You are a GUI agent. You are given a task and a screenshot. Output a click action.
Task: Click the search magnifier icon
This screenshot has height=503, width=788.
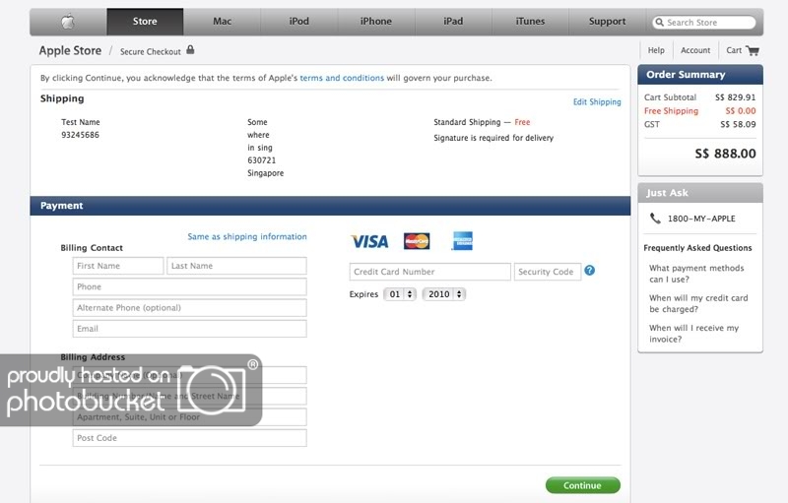tap(660, 22)
